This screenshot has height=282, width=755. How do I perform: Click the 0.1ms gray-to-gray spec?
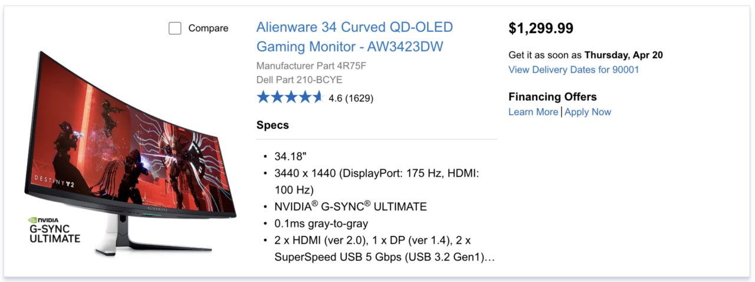coord(321,224)
